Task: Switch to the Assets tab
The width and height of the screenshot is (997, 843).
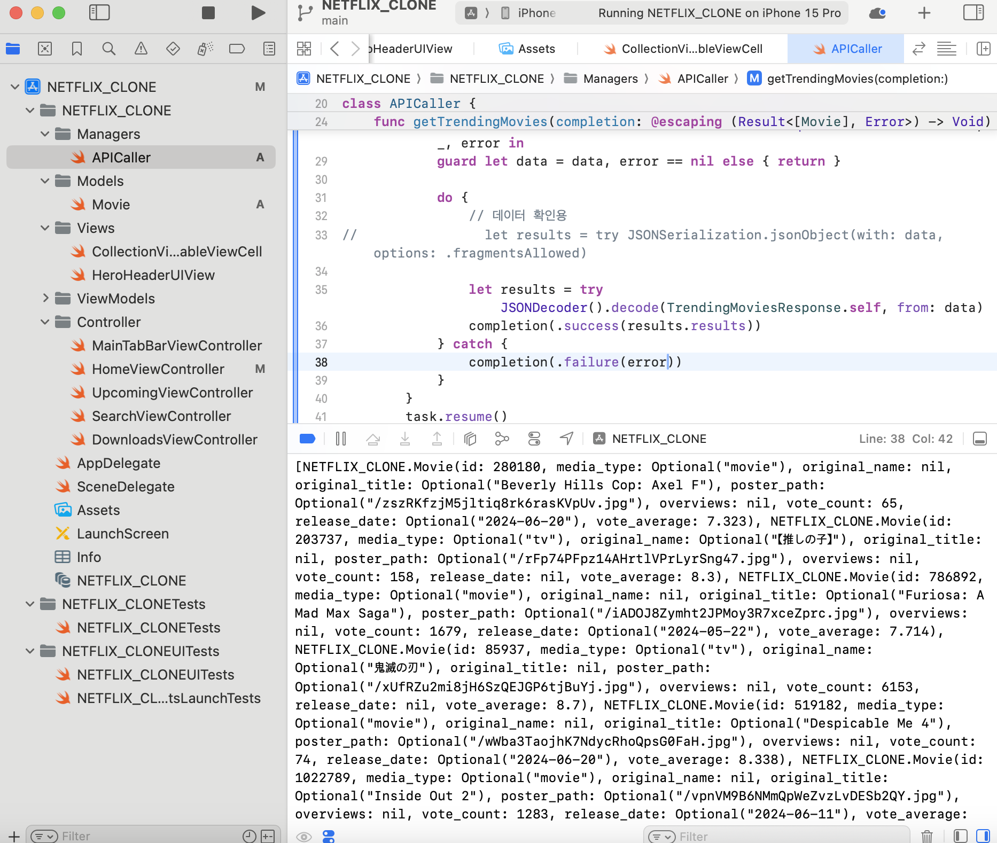Action: pyautogui.click(x=527, y=49)
